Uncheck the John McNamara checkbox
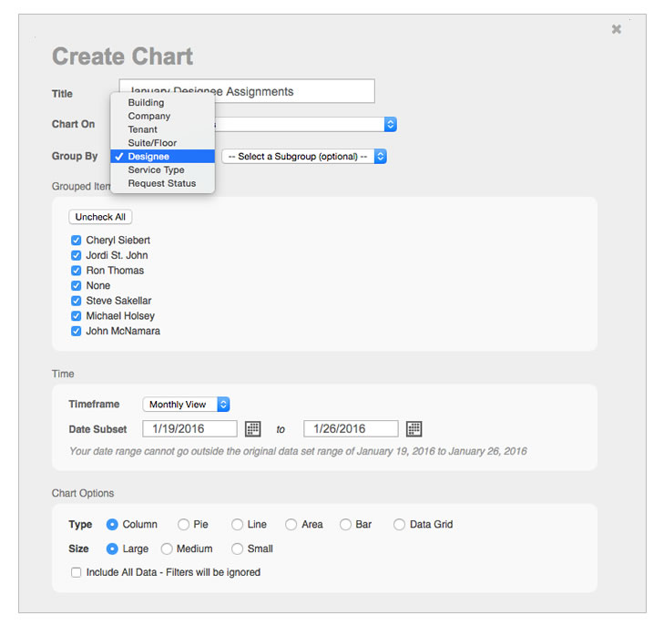Image resolution: width=664 pixels, height=626 pixels. [77, 332]
